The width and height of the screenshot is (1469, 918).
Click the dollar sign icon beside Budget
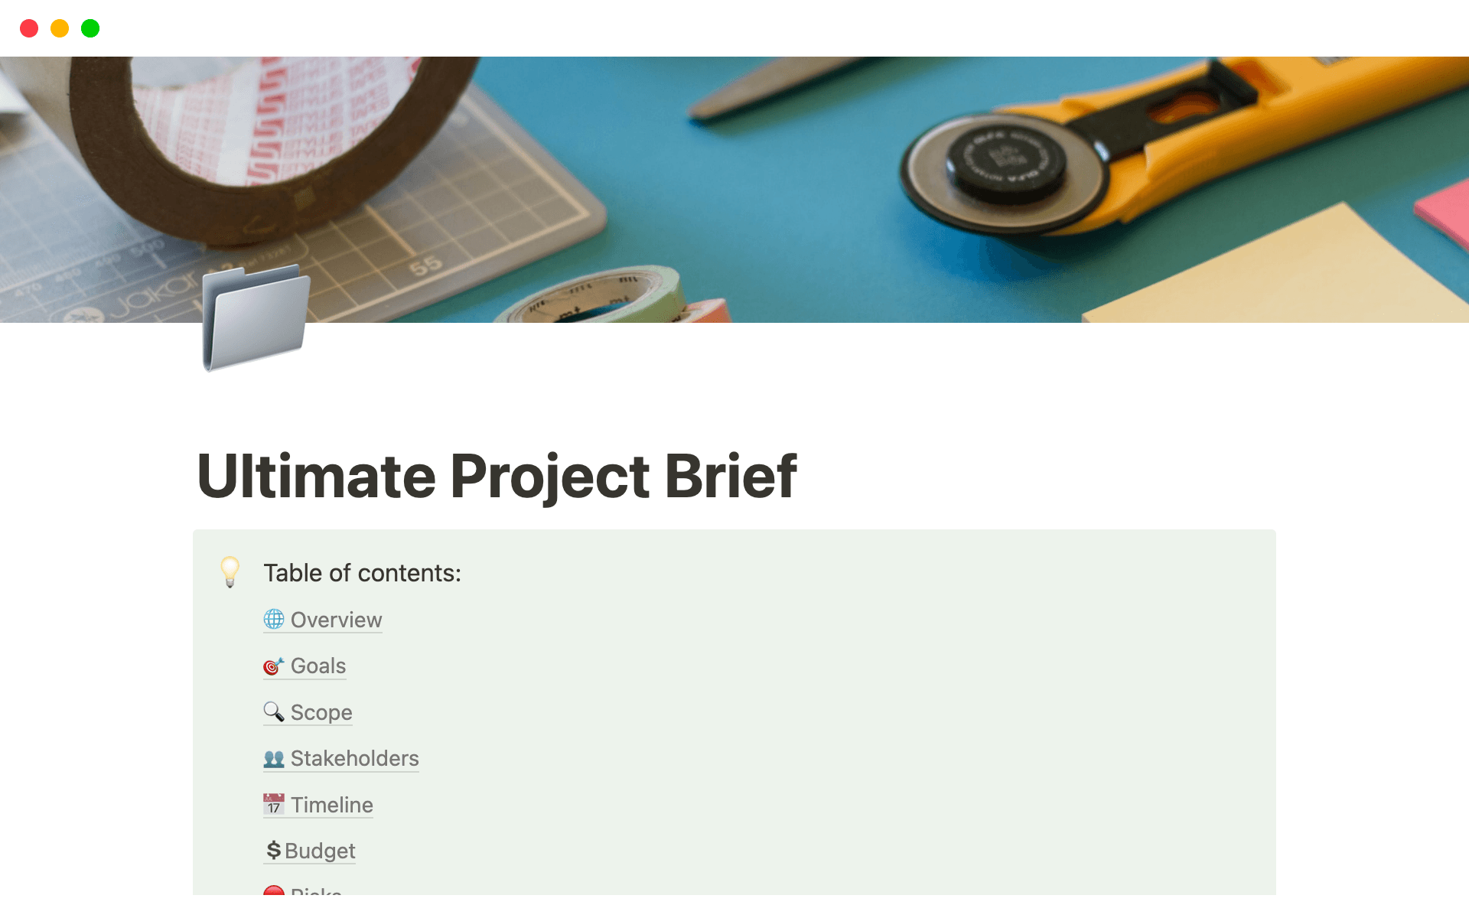(x=272, y=850)
